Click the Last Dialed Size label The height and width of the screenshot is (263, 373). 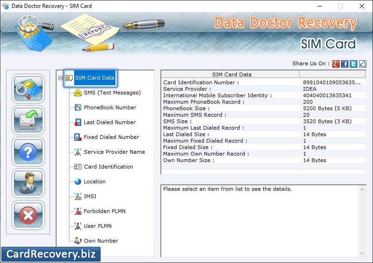186,134
